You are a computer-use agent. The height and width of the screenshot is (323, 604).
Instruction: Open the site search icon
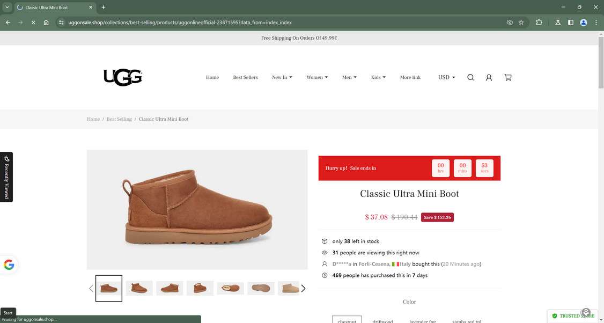point(470,77)
